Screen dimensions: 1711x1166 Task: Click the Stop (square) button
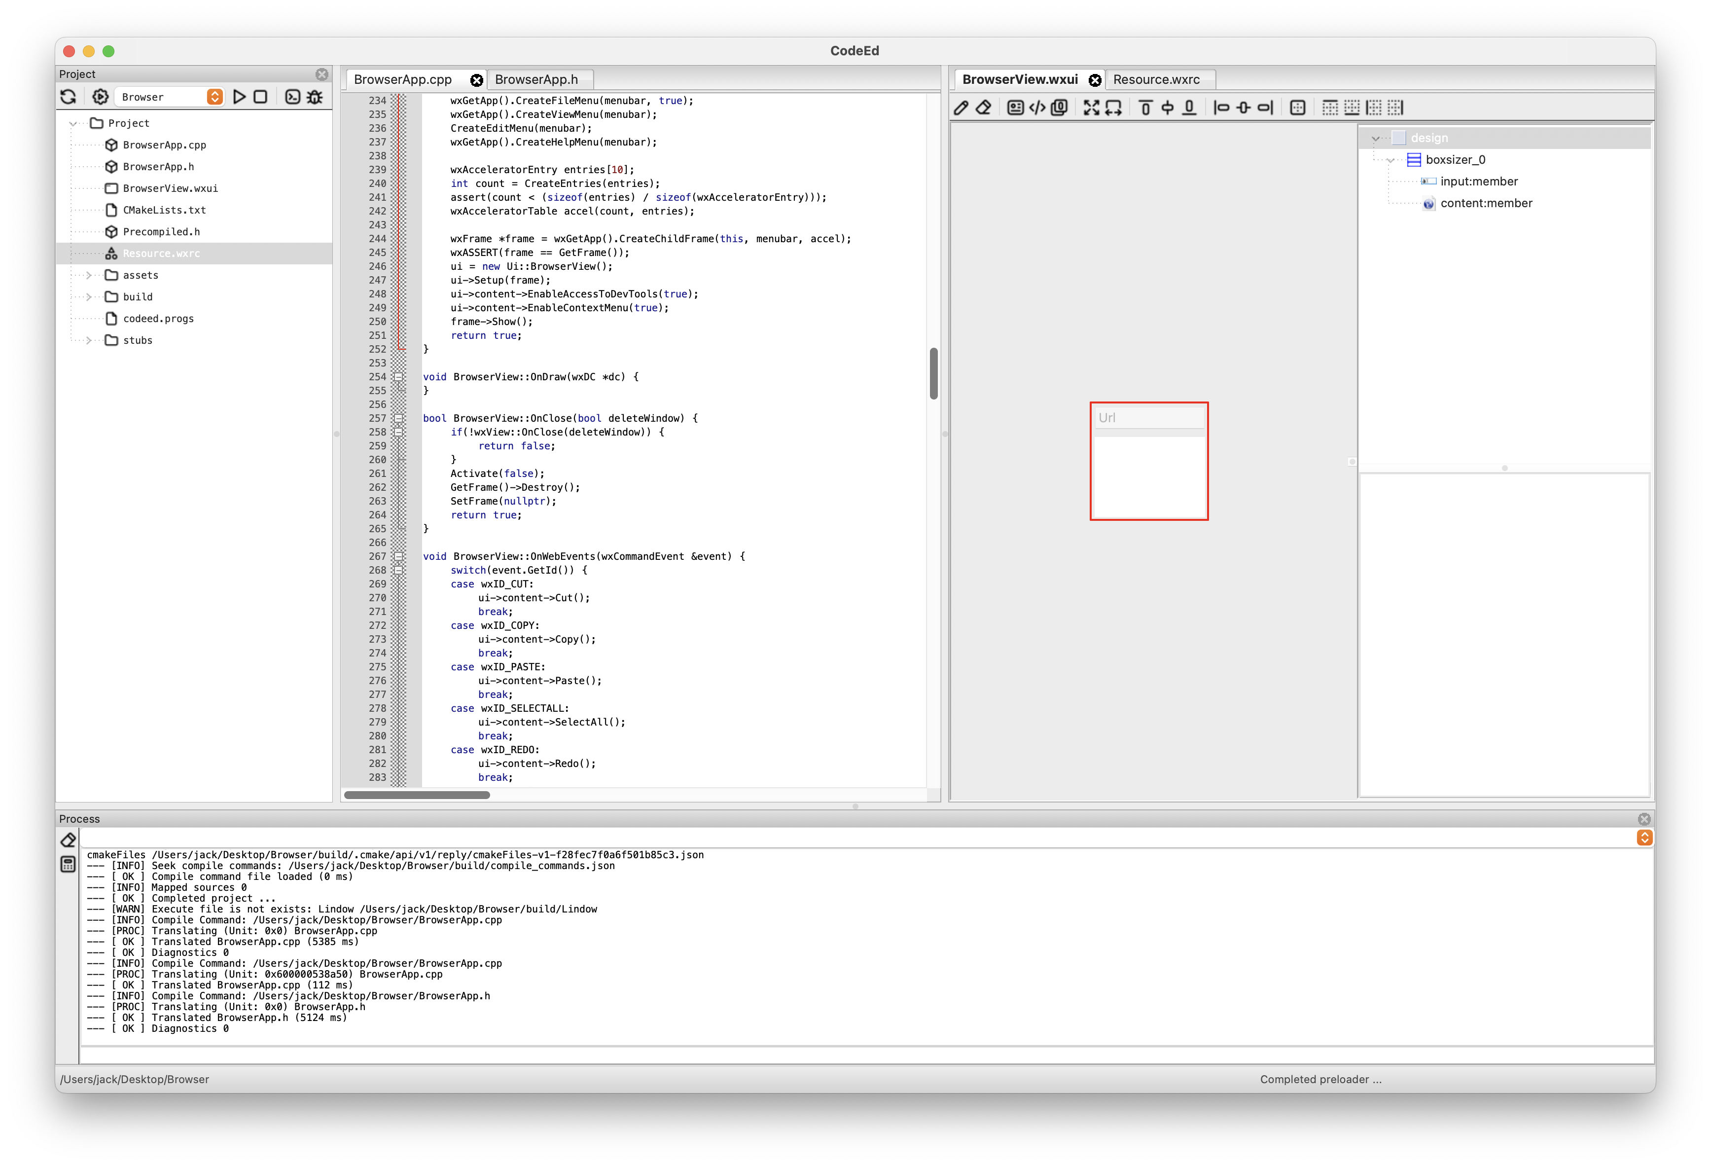(x=261, y=97)
